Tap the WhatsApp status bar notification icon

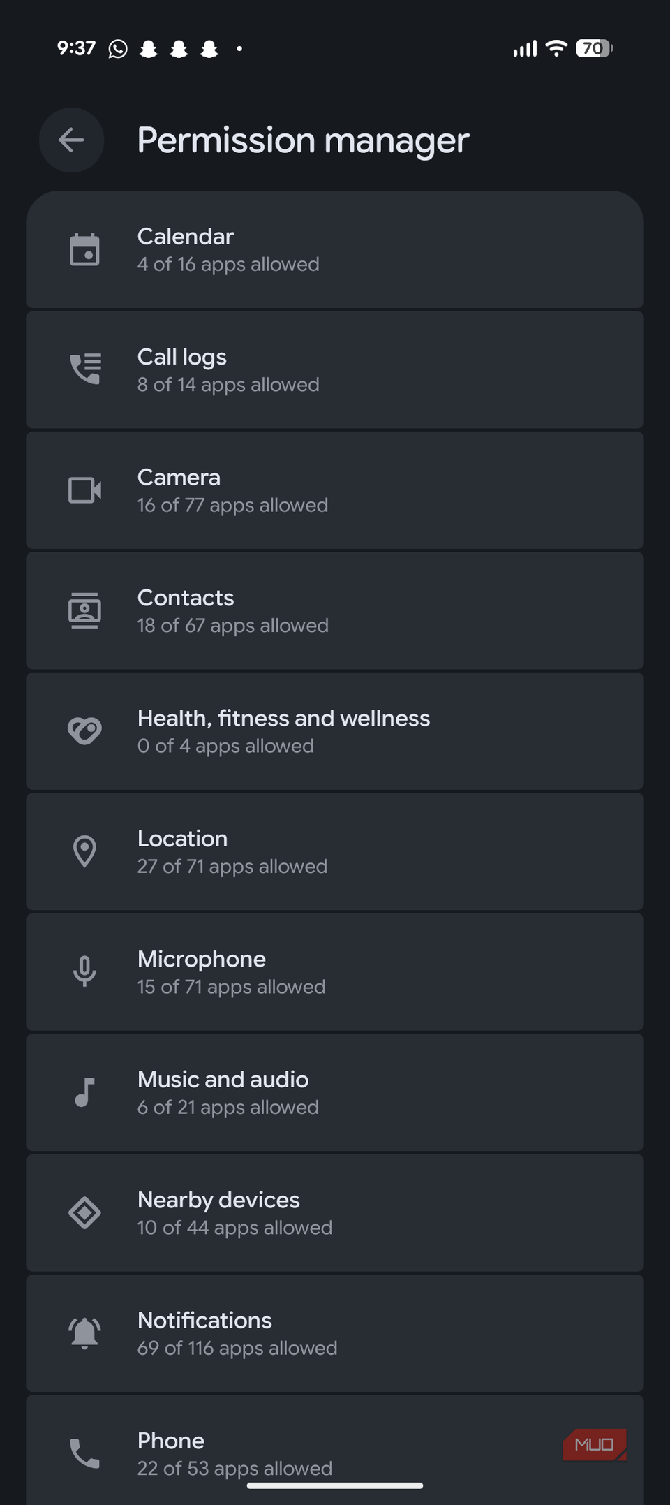click(x=118, y=49)
